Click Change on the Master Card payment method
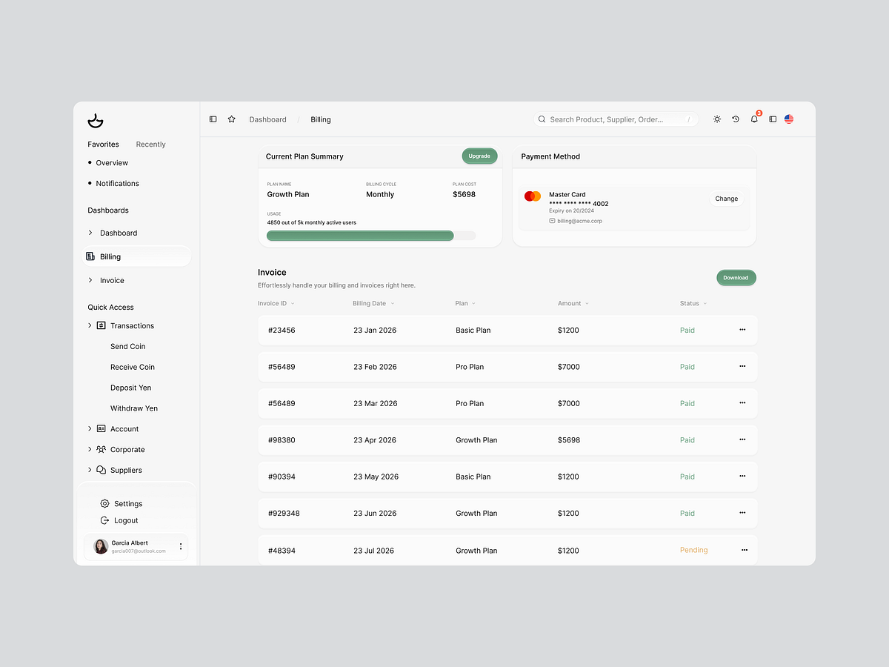Image resolution: width=889 pixels, height=667 pixels. click(x=726, y=198)
